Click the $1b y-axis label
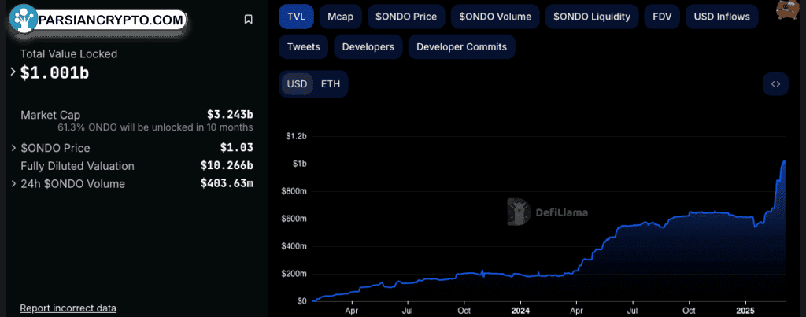 (300, 164)
